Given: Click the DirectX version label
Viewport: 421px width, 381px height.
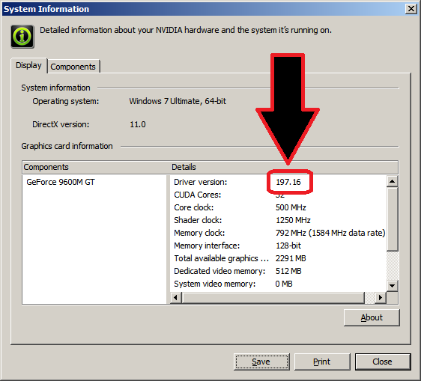Looking at the screenshot, I should tap(61, 124).
